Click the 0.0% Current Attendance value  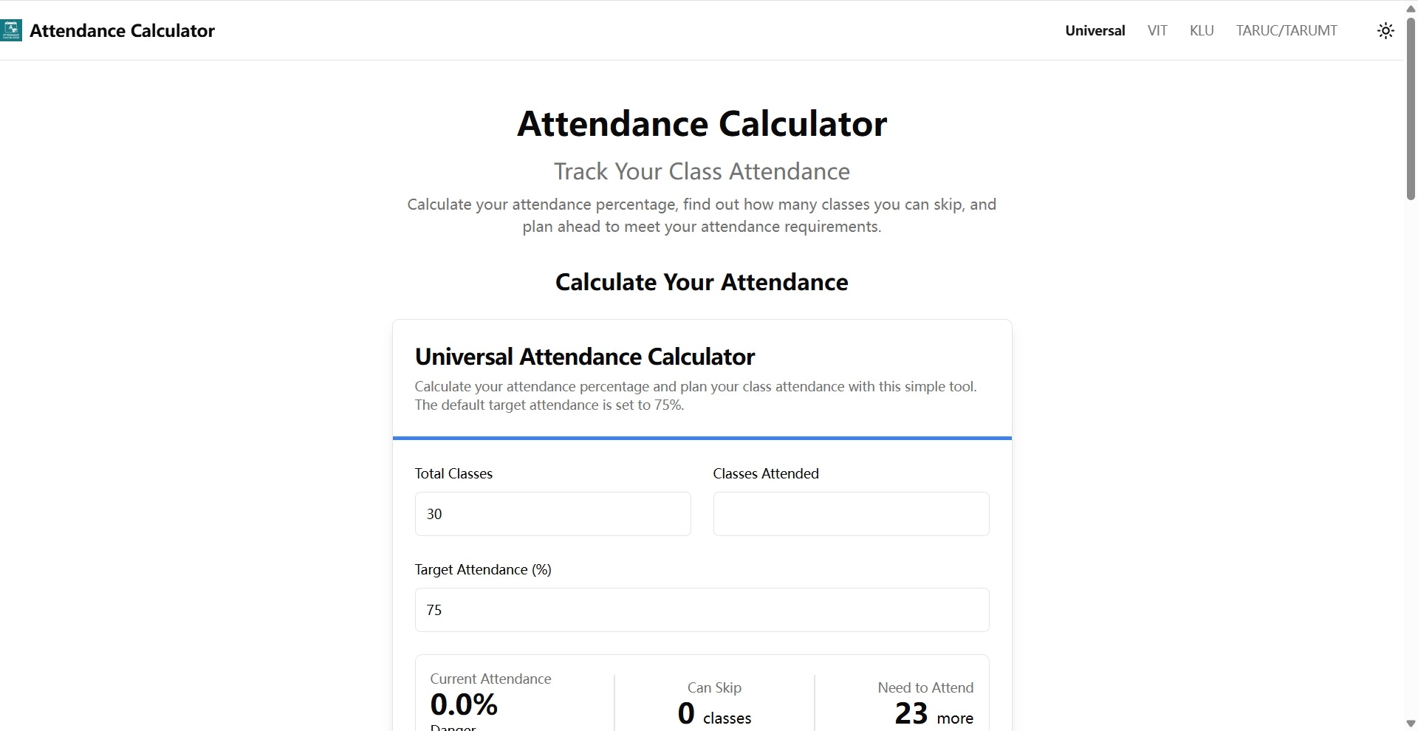click(x=464, y=704)
